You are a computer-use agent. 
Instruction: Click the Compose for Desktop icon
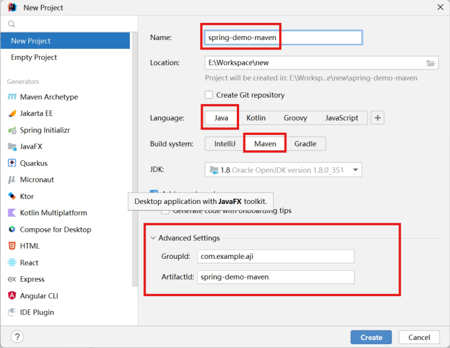click(x=12, y=229)
